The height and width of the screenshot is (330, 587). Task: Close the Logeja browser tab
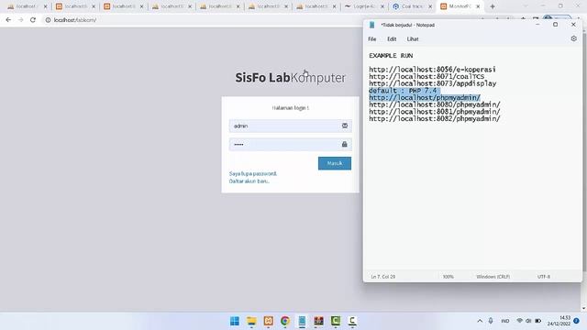pyautogui.click(x=382, y=6)
